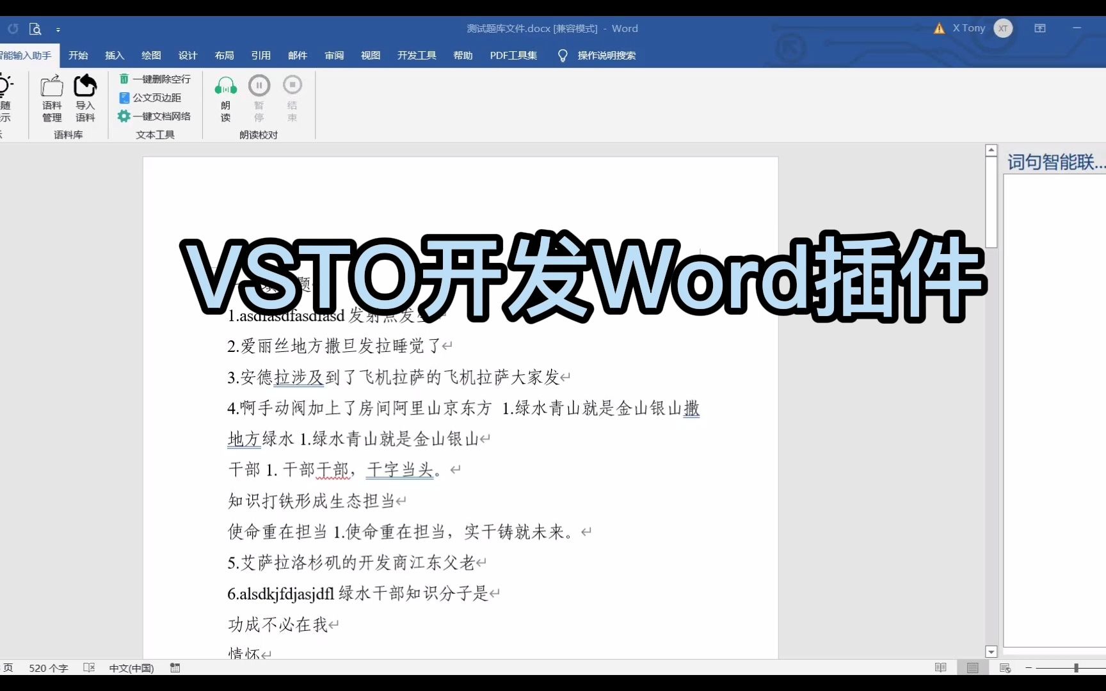Click the X Tony account name
The height and width of the screenshot is (691, 1106).
click(x=968, y=28)
